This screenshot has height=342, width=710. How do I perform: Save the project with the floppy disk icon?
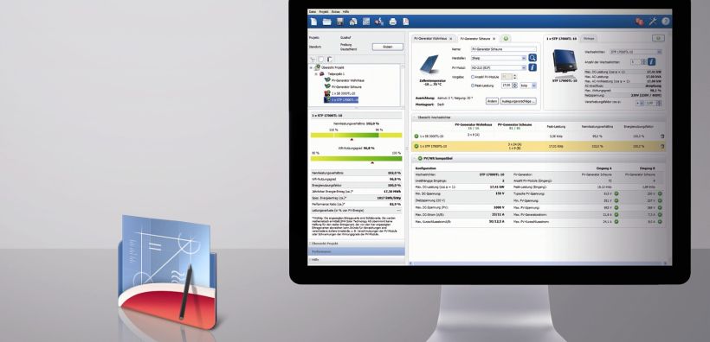pyautogui.click(x=340, y=22)
